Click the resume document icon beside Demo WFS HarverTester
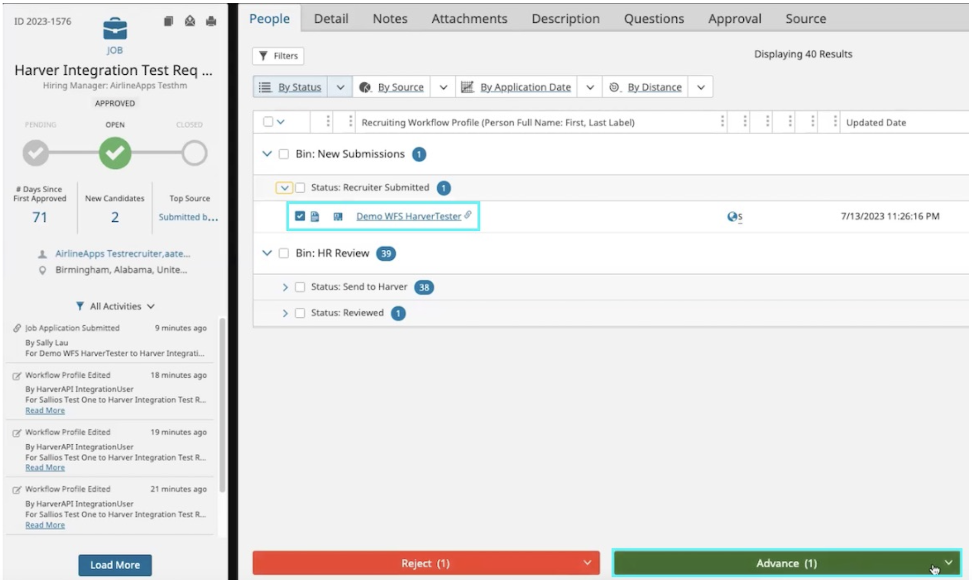Viewport: 972px width, 580px height. click(x=314, y=216)
